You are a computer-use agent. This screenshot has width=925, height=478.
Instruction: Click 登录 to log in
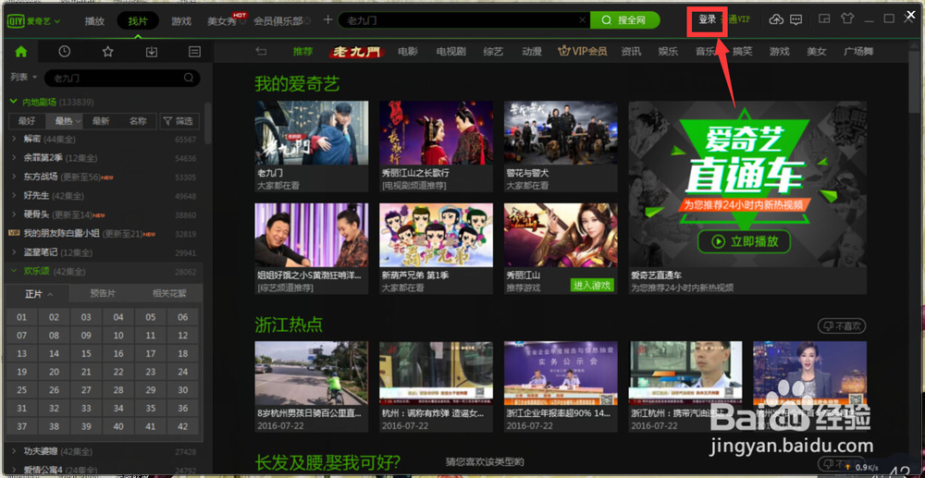(708, 19)
